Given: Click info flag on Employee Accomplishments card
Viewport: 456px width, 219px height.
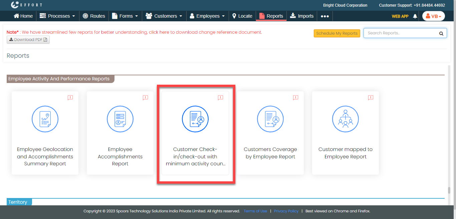Looking at the screenshot, I should (145, 98).
